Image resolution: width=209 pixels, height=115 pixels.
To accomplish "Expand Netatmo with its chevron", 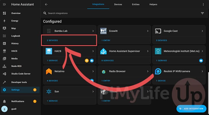I will pos(93,71).
